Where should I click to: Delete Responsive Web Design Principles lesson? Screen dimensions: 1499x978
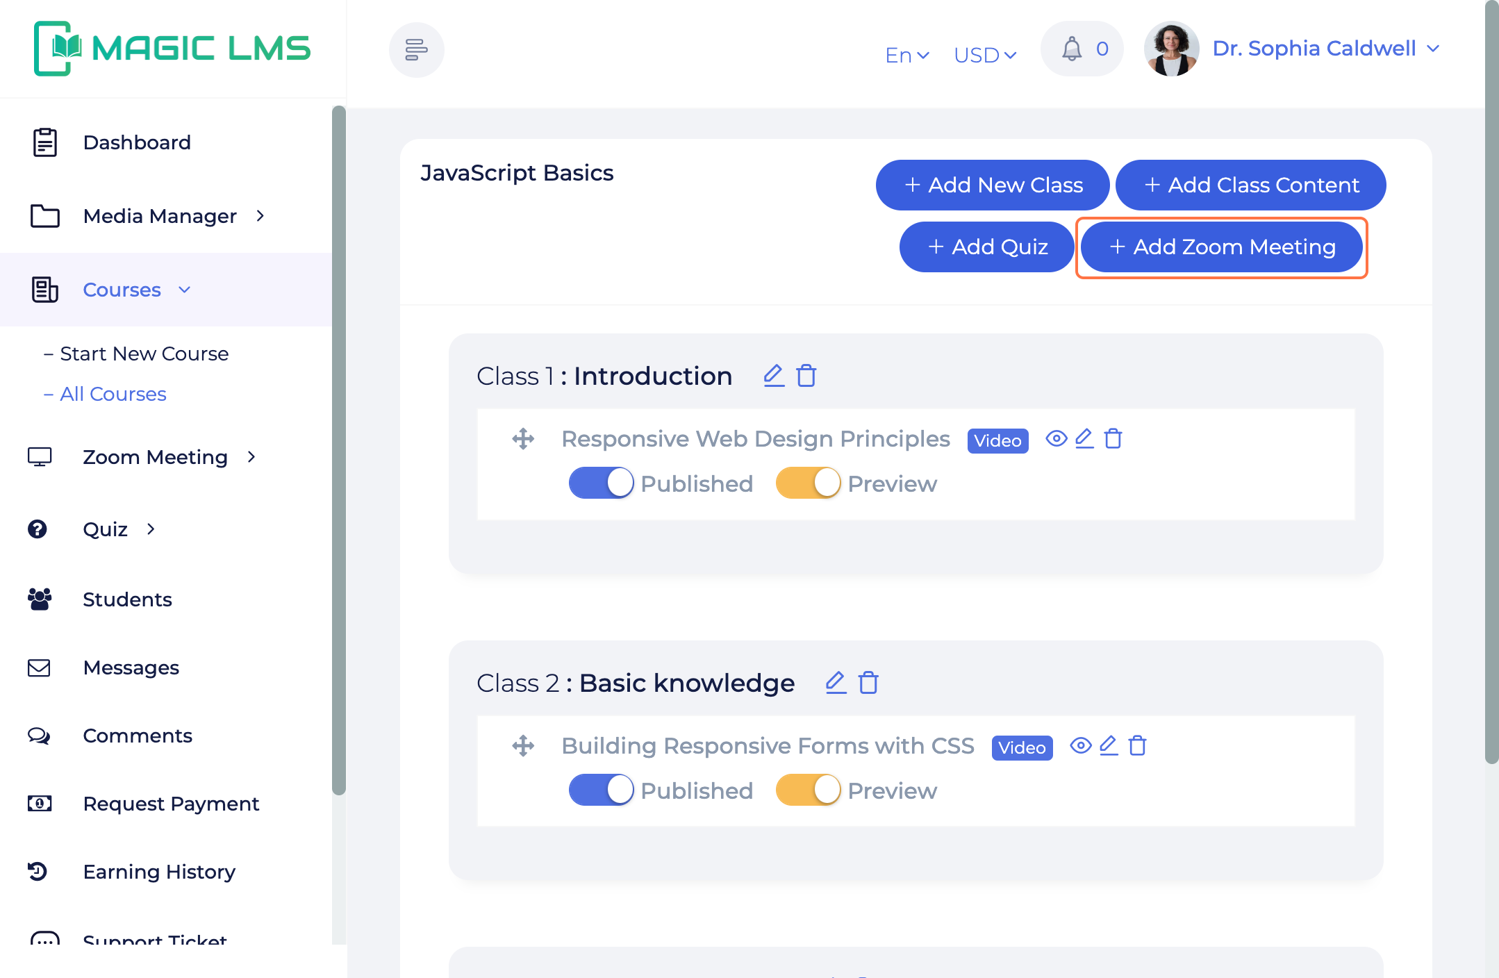coord(1113,438)
